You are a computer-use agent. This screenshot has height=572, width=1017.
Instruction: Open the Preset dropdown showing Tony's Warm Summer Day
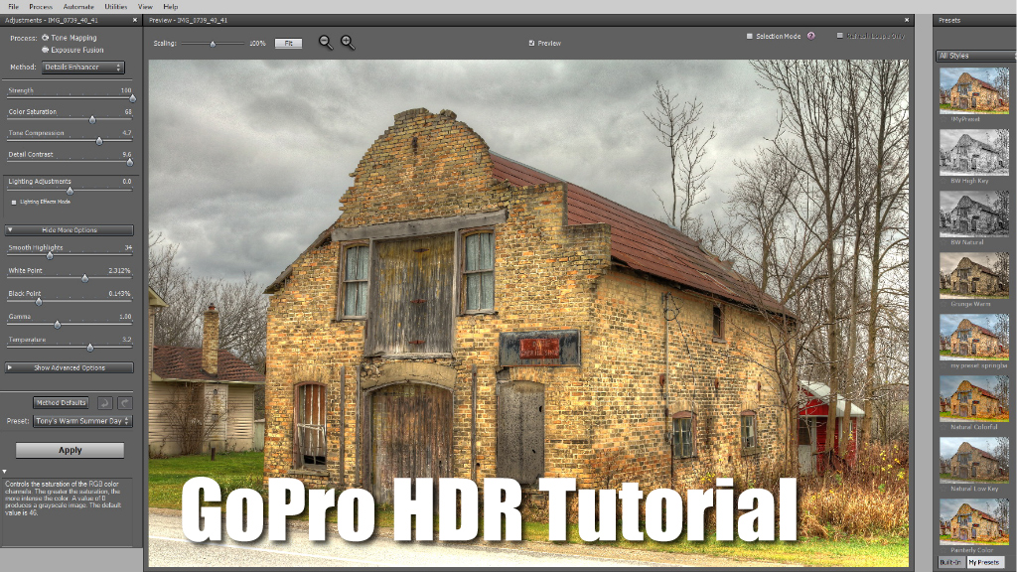click(x=83, y=421)
